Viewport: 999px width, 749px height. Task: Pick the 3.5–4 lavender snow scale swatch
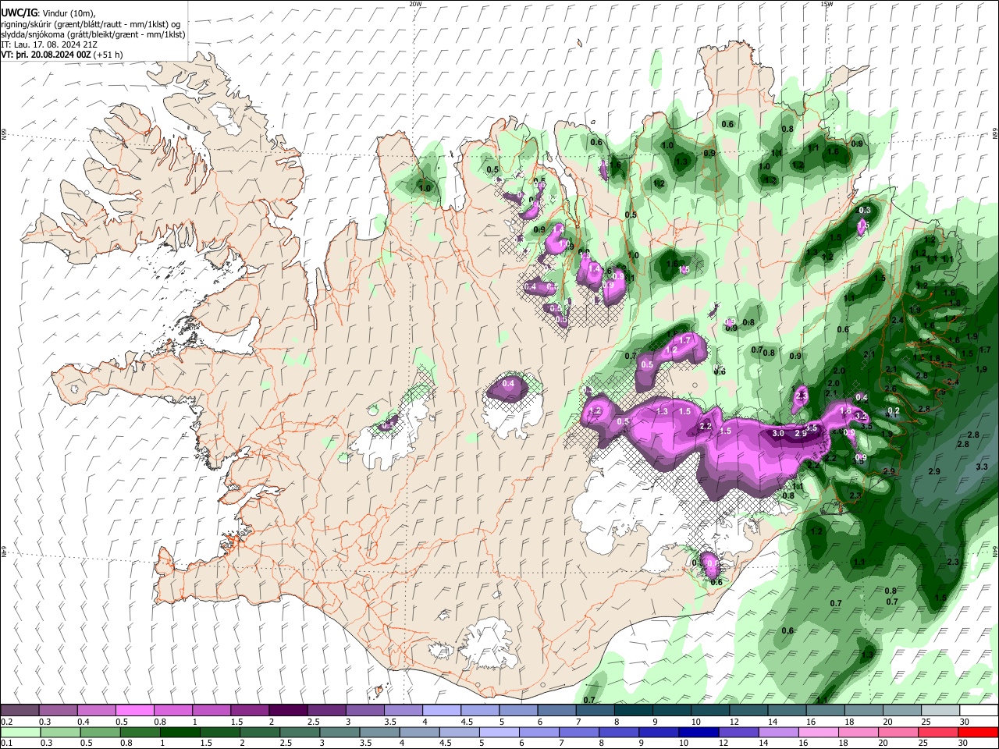(404, 711)
